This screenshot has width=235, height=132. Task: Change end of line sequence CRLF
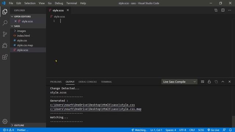[x=192, y=130]
